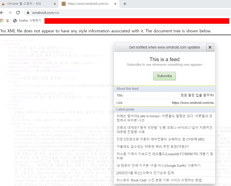Image resolution: width=231 pixels, height=186 pixels.
Task: Click the 'Latest posts' section header
Action: (x=165, y=109)
